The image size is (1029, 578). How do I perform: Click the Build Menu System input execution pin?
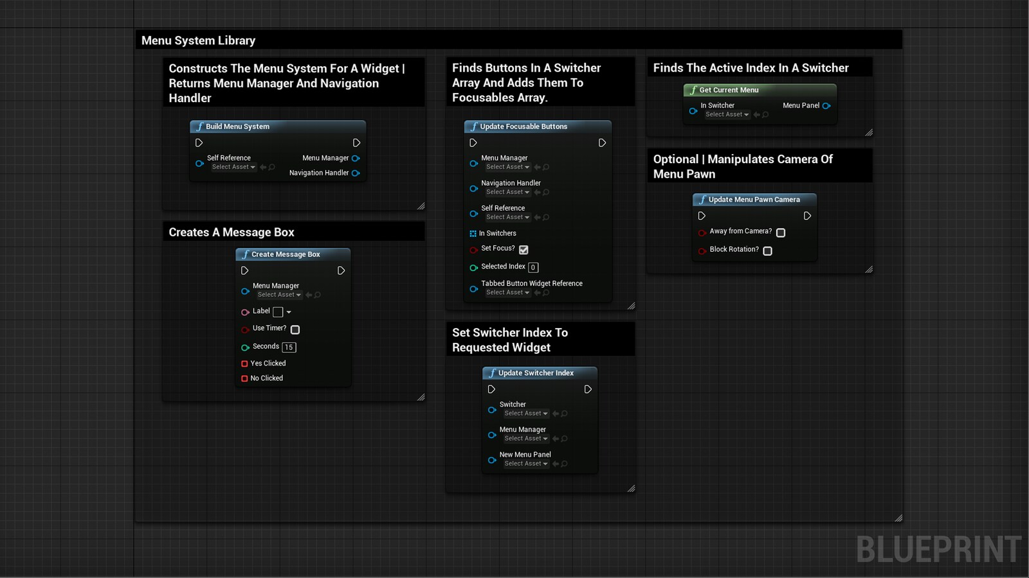coord(199,143)
